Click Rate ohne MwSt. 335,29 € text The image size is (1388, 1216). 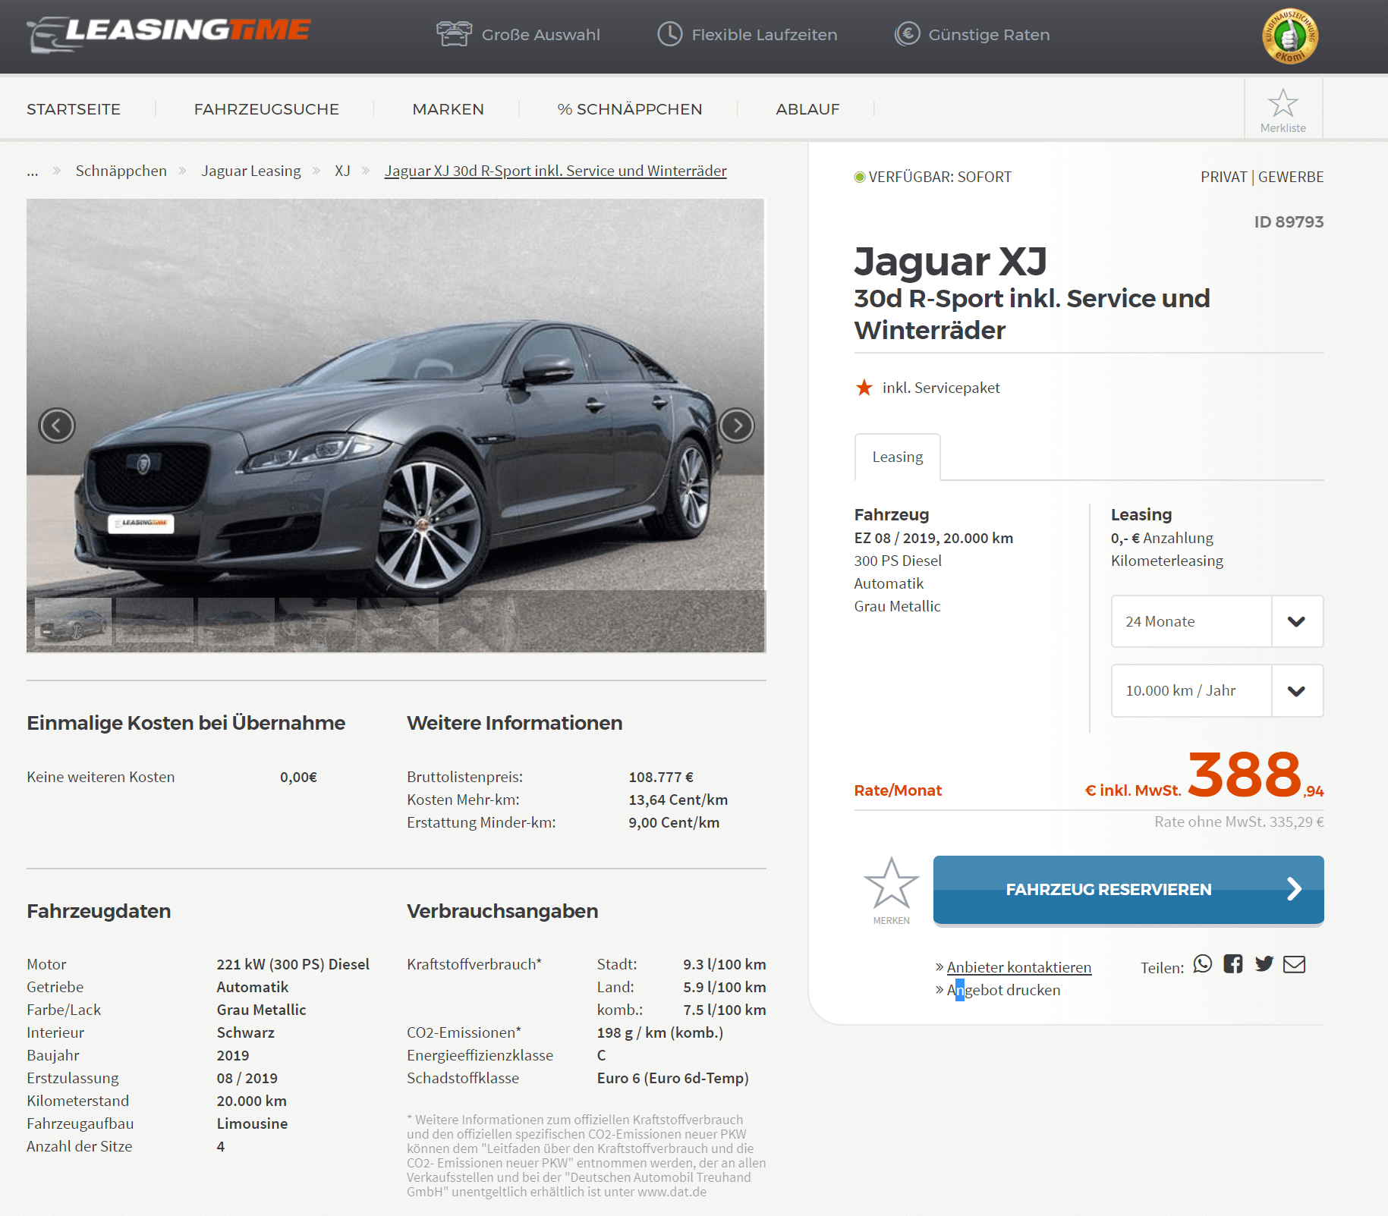pyautogui.click(x=1239, y=822)
